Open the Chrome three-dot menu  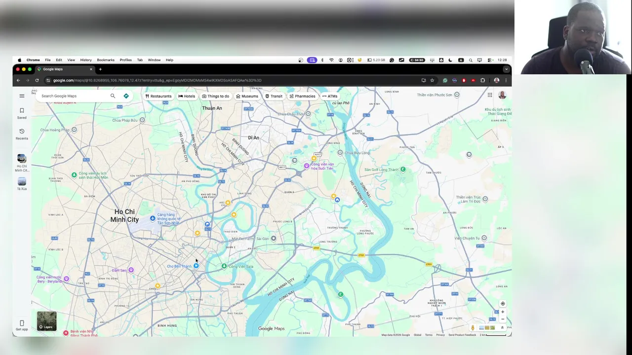click(506, 80)
